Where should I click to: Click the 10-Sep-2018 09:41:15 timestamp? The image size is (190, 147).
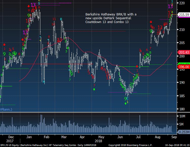[177, 145]
